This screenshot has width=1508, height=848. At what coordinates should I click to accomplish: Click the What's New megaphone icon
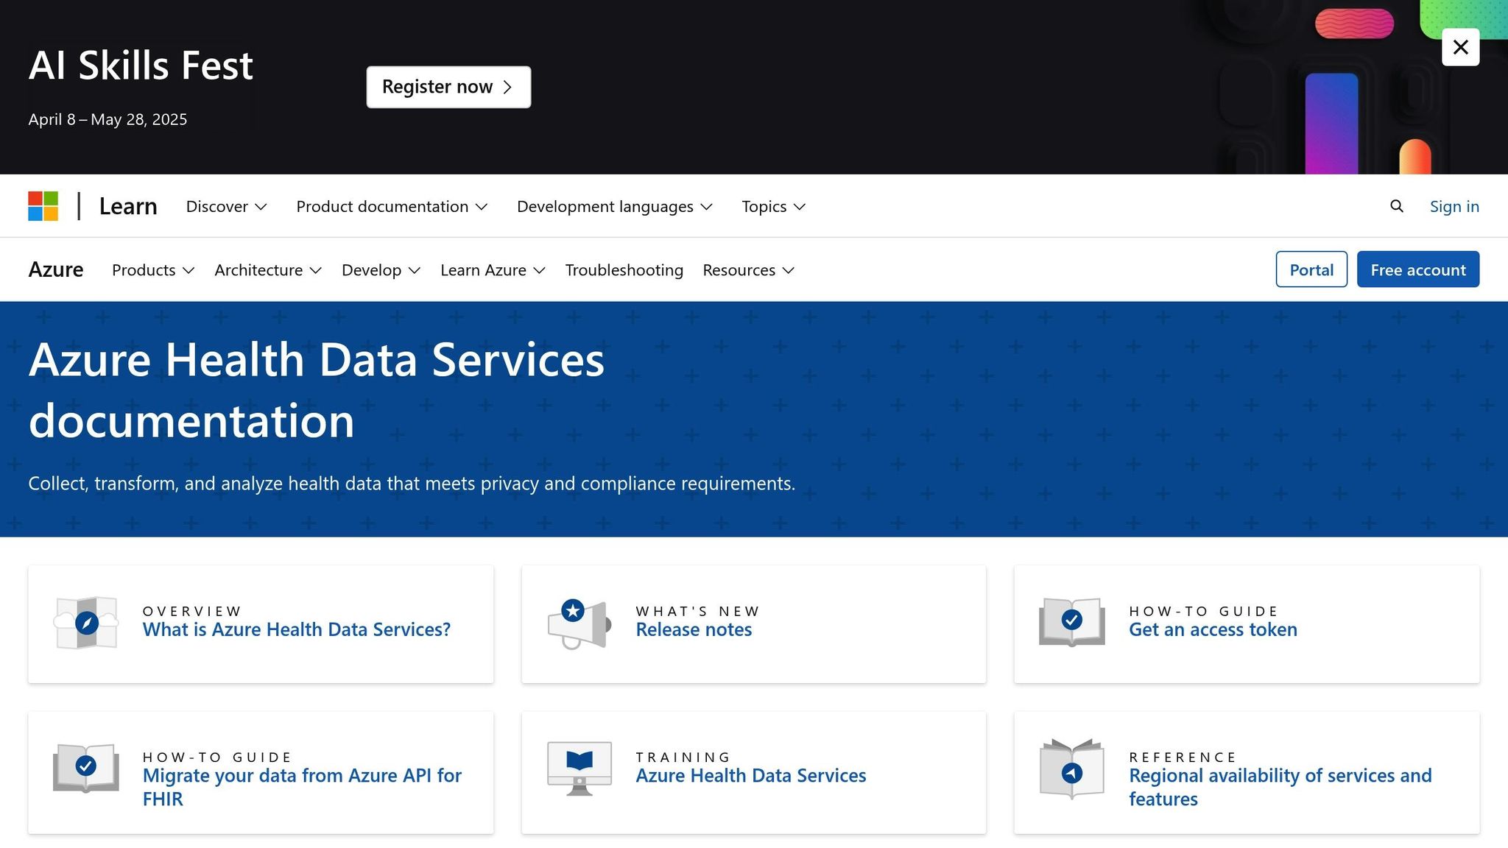(x=579, y=624)
